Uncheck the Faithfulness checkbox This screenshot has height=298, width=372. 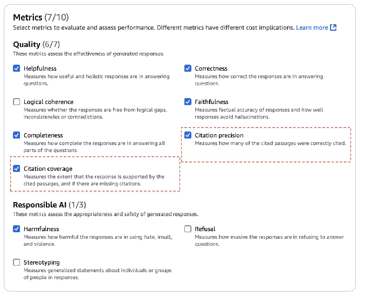pos(188,102)
